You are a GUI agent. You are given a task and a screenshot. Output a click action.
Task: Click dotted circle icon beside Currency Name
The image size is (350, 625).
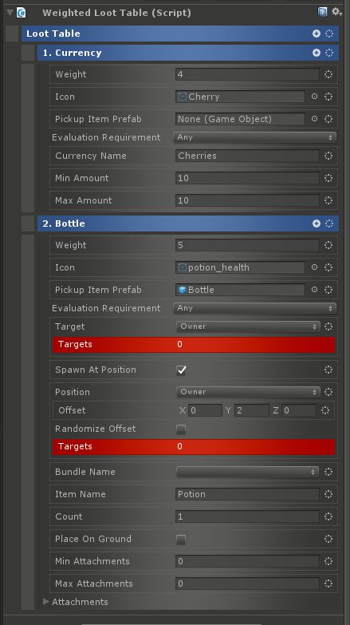(x=328, y=156)
